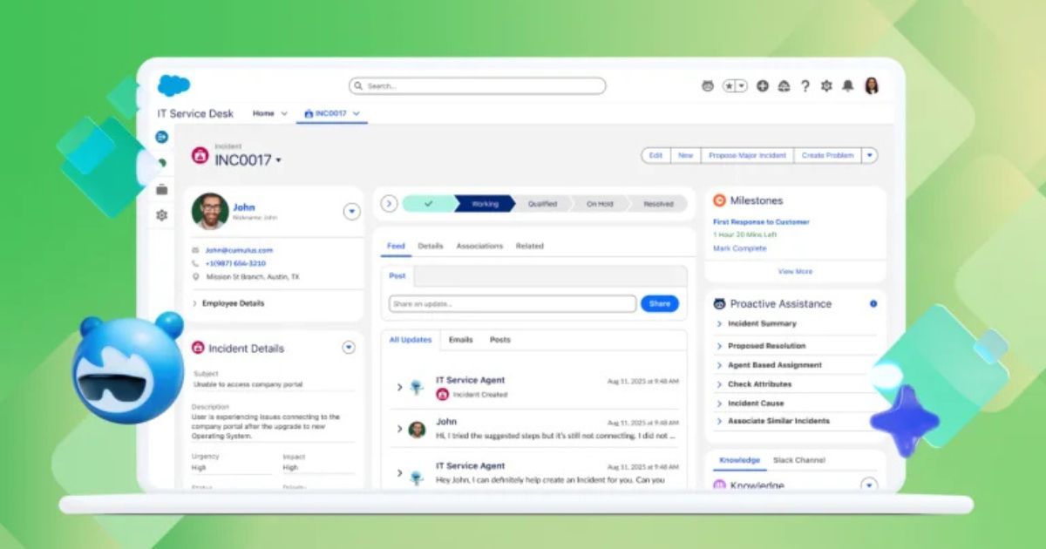Open the Home tab dropdown chevron
The image size is (1046, 549).
coord(284,113)
